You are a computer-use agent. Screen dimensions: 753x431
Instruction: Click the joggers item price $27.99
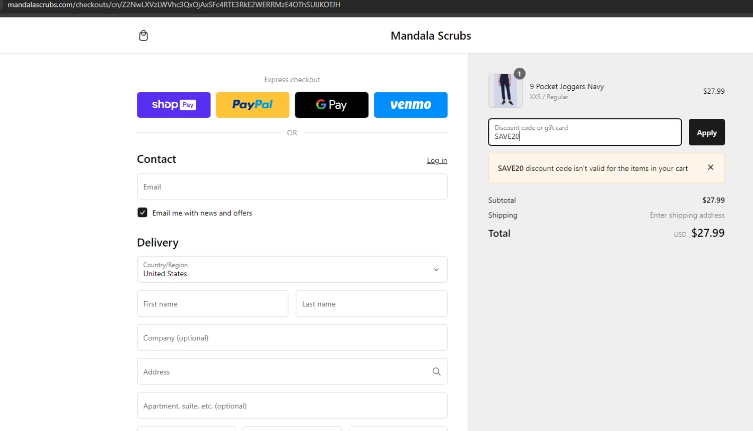(714, 91)
